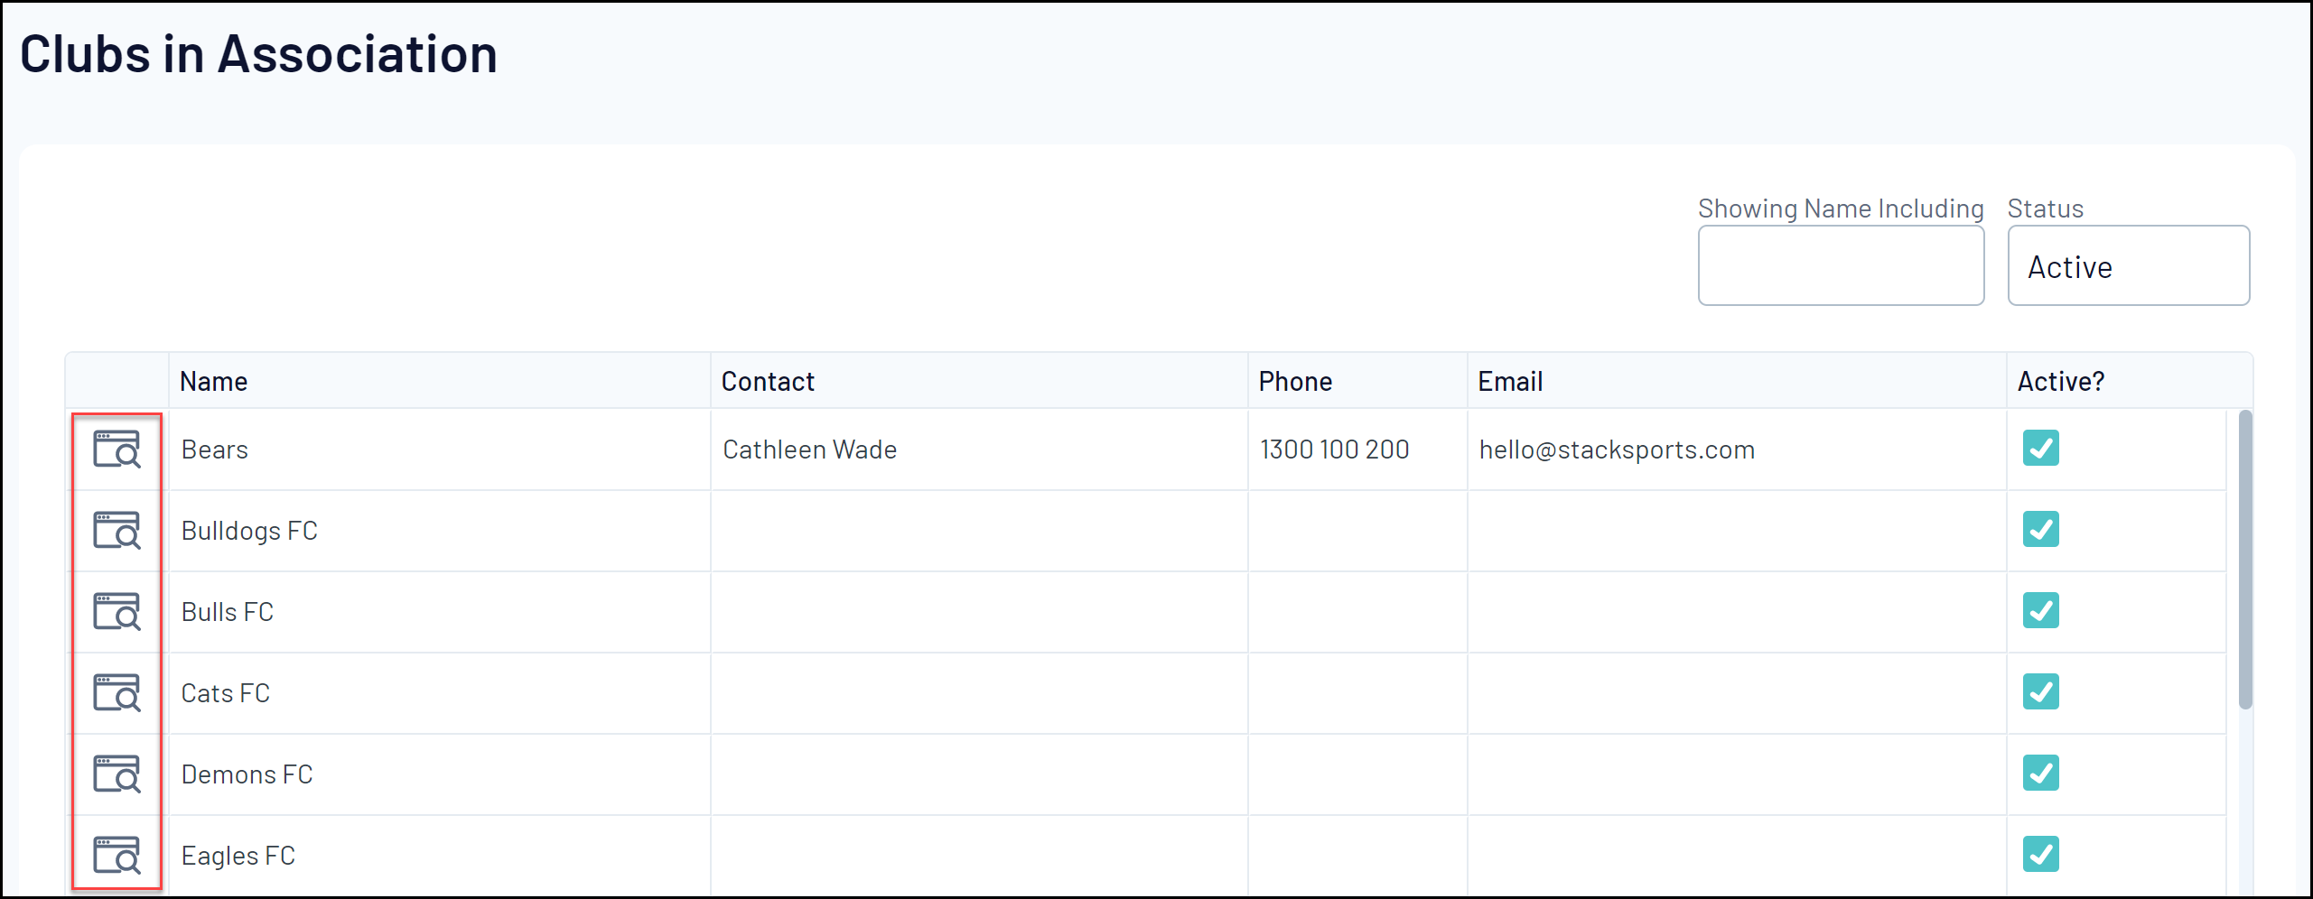The width and height of the screenshot is (2313, 899).
Task: Click the Email column header
Action: pos(1510,381)
